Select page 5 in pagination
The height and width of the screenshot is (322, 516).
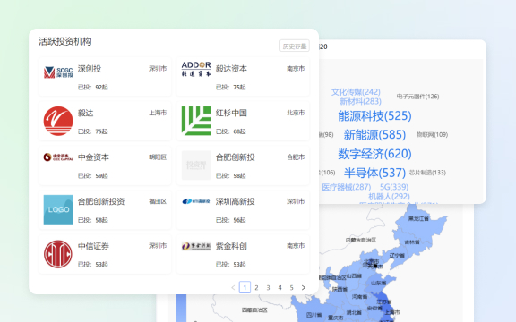click(291, 288)
